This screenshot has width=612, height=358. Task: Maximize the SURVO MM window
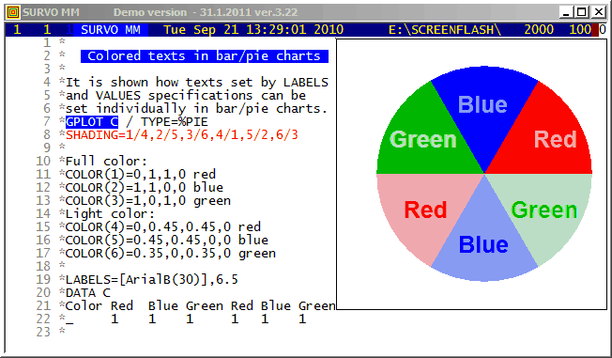[x=582, y=12]
